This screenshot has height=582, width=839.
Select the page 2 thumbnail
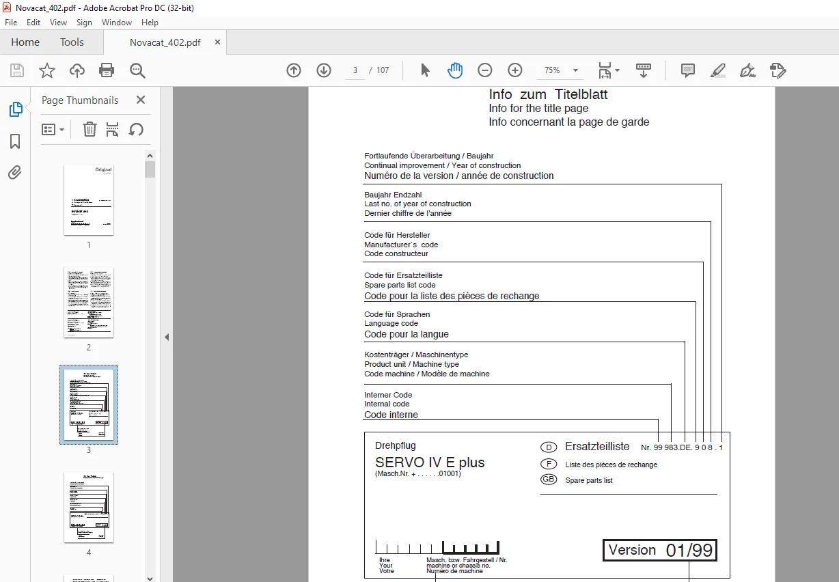pyautogui.click(x=89, y=302)
